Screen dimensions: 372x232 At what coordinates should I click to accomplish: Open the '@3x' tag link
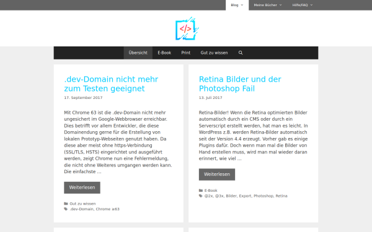click(x=219, y=195)
